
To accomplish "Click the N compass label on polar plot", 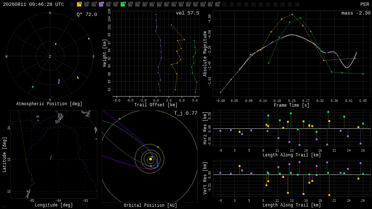I will click(50, 13).
